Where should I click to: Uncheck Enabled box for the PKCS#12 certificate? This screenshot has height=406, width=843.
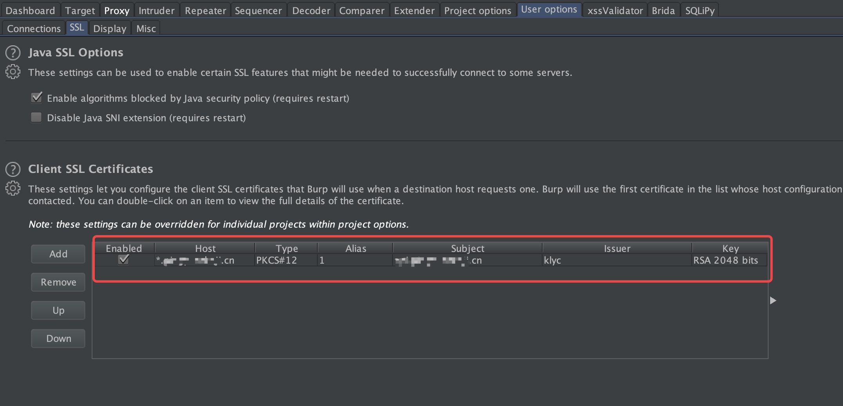[x=124, y=260]
